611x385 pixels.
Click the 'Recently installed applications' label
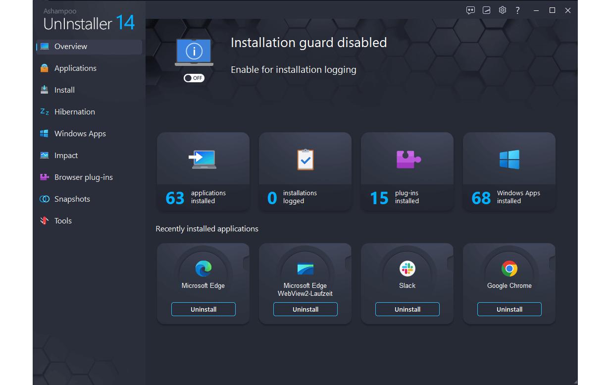coord(207,229)
